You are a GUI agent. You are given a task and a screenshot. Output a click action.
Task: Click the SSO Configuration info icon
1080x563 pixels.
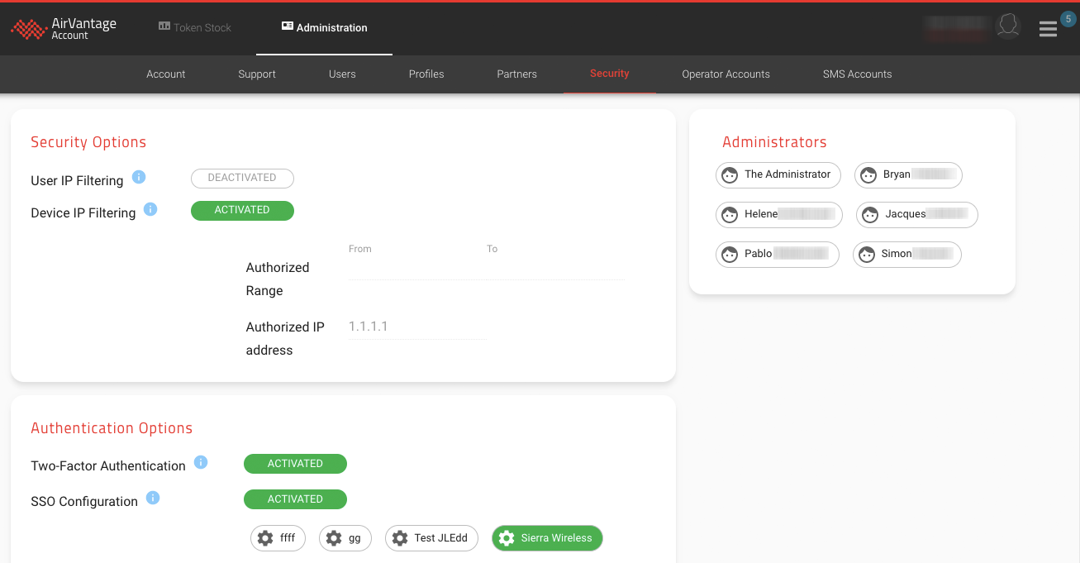153,498
